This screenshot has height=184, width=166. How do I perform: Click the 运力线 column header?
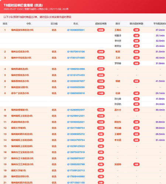click(54, 24)
